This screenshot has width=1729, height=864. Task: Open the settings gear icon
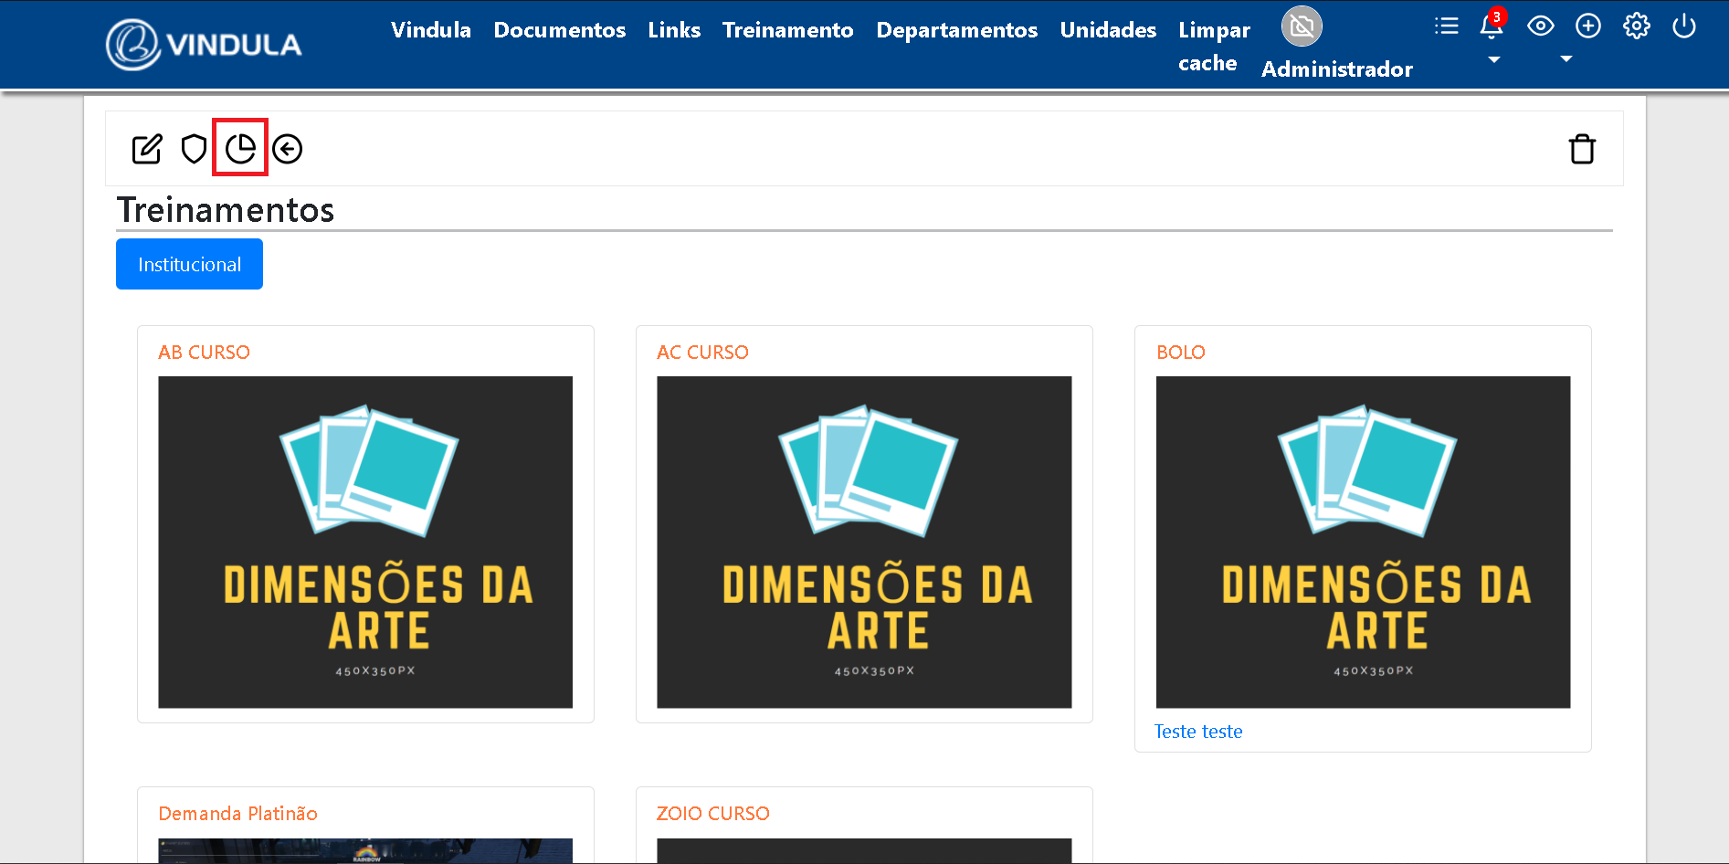pyautogui.click(x=1636, y=26)
